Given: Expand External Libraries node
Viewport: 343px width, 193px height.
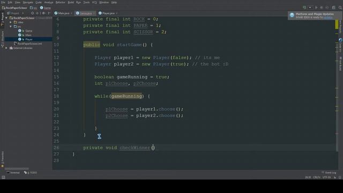Looking at the screenshot, I should (6, 48).
